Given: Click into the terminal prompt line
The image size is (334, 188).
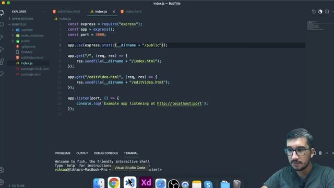Looking at the screenshot, I should (108, 170).
